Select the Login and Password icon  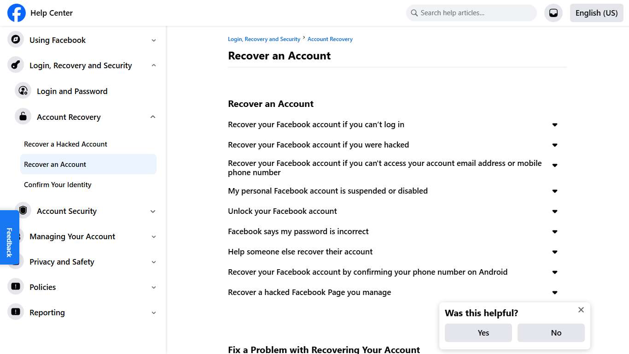[23, 91]
